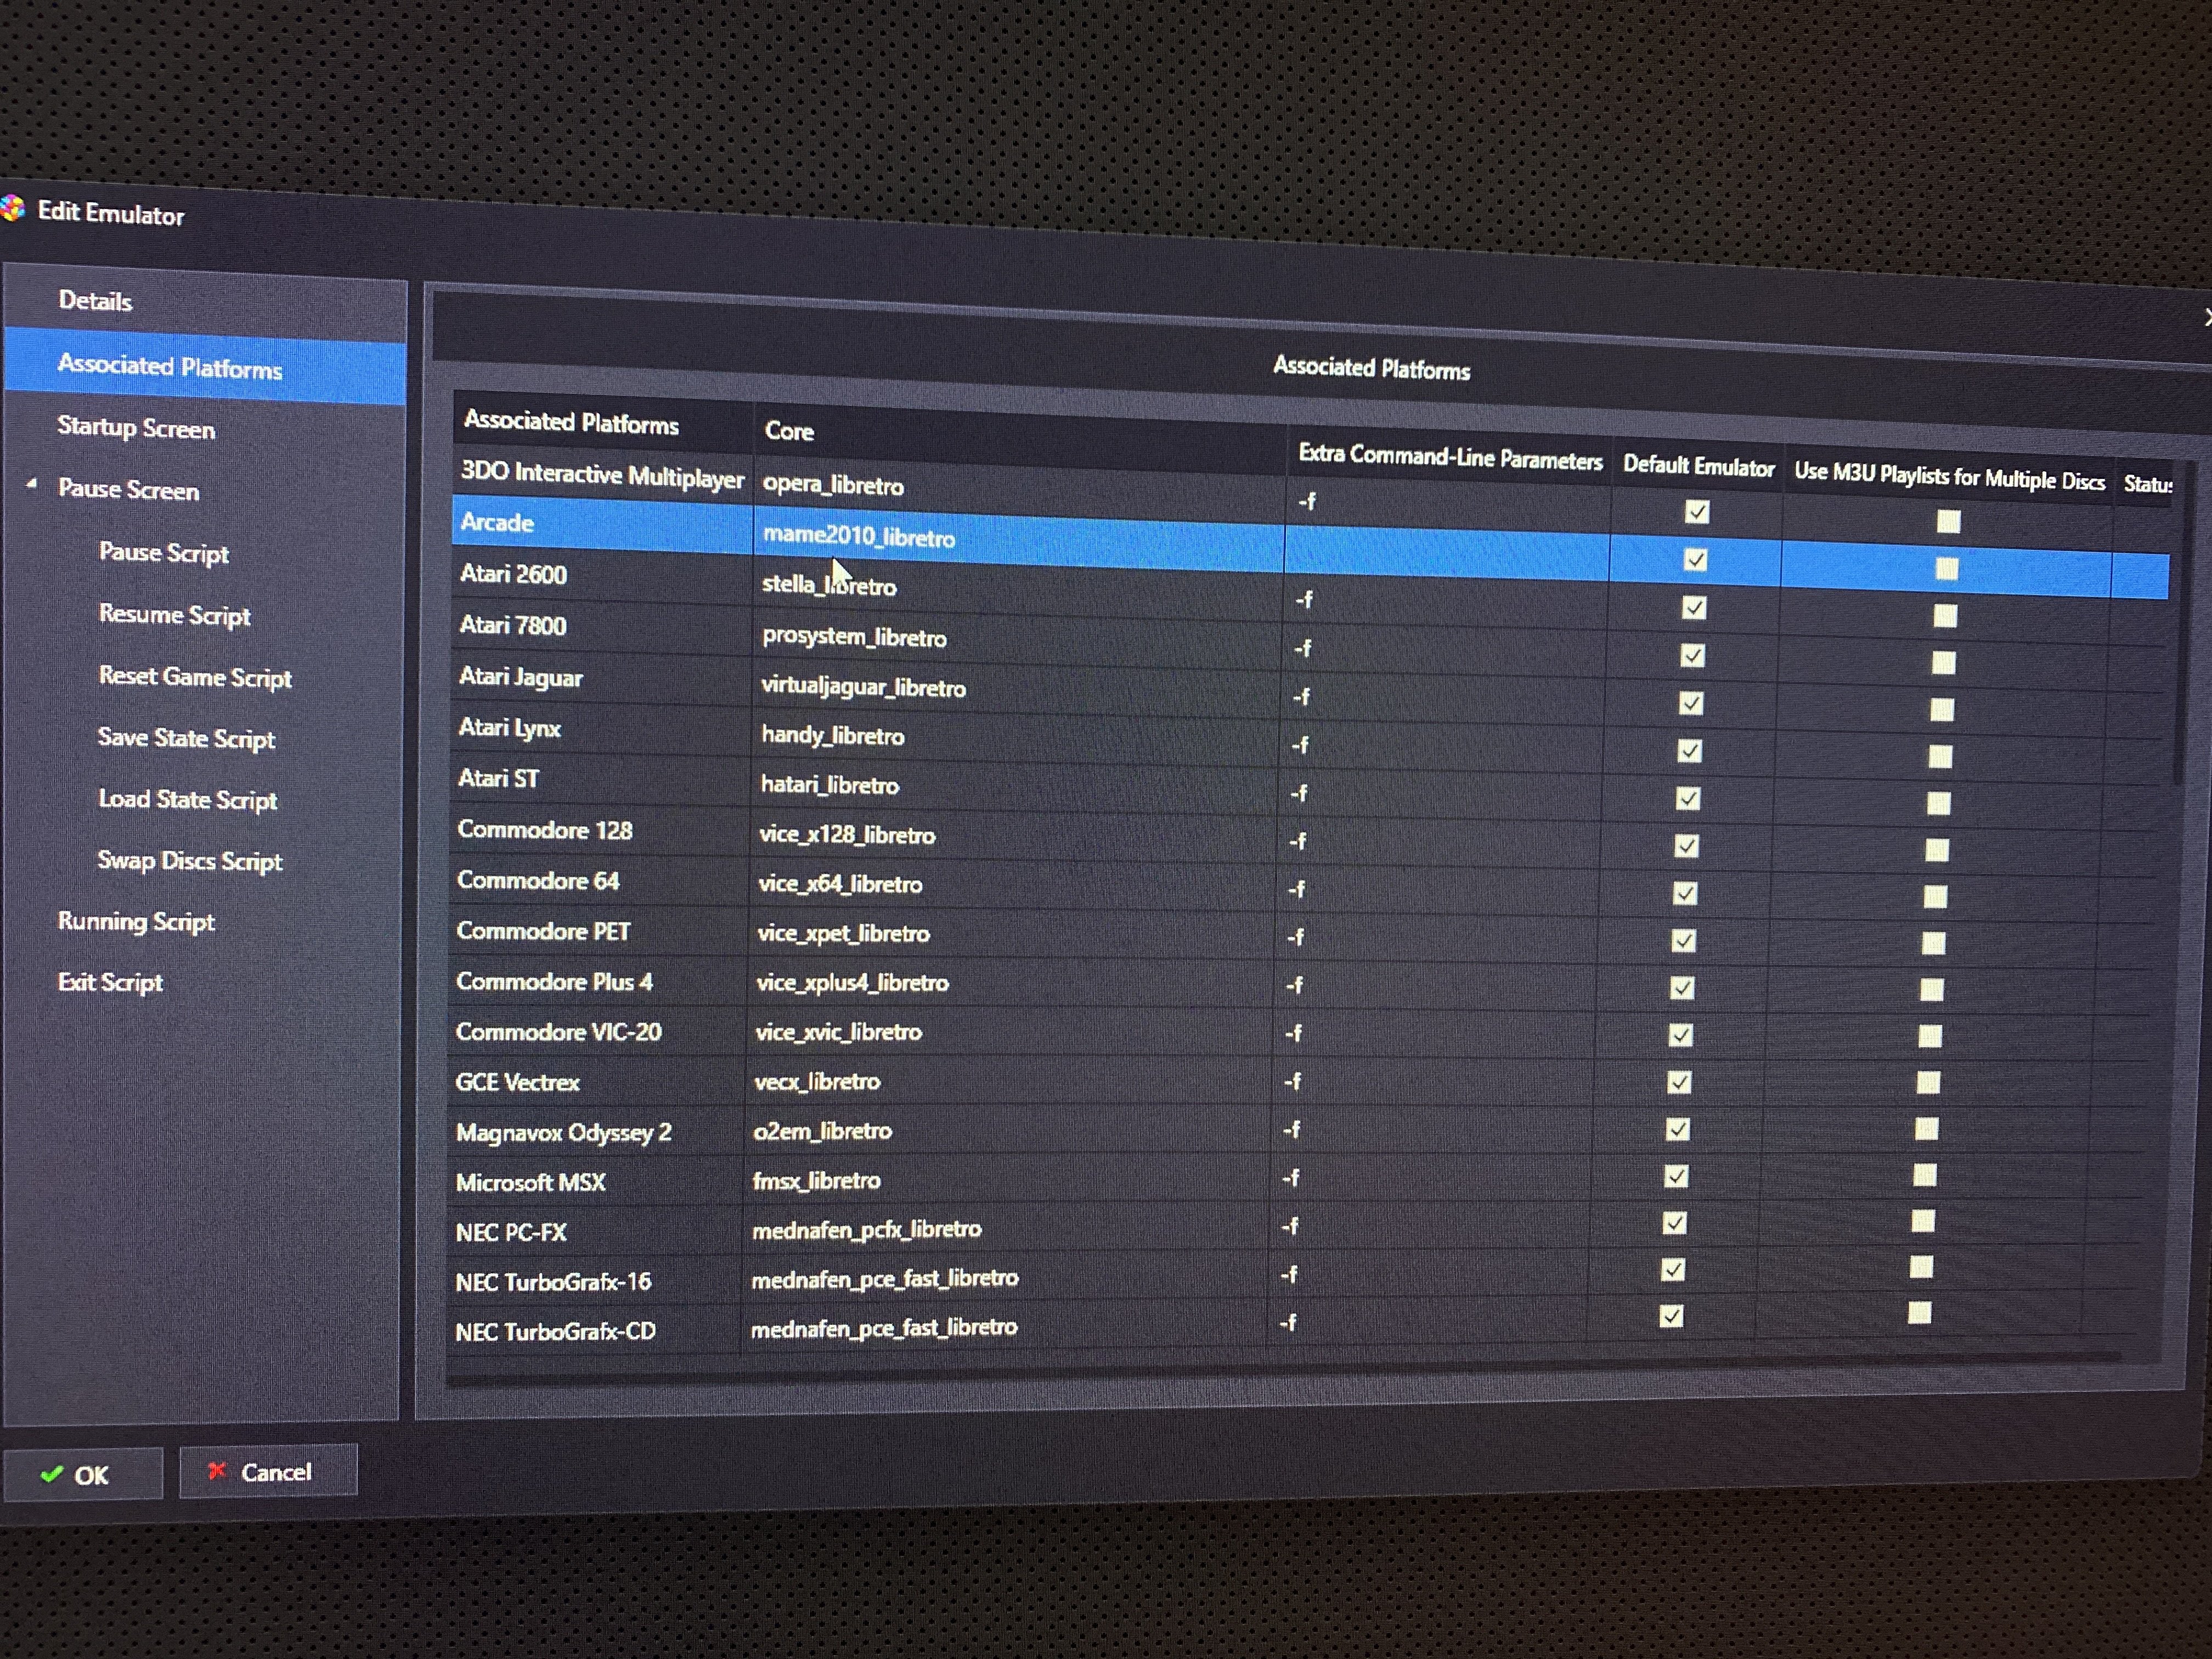The height and width of the screenshot is (1659, 2212).
Task: Uncheck Default Emulator for Atari Jaguar
Action: click(1691, 703)
